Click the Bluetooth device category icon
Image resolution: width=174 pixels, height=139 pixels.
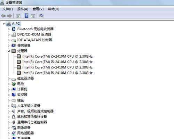(x=14, y=29)
